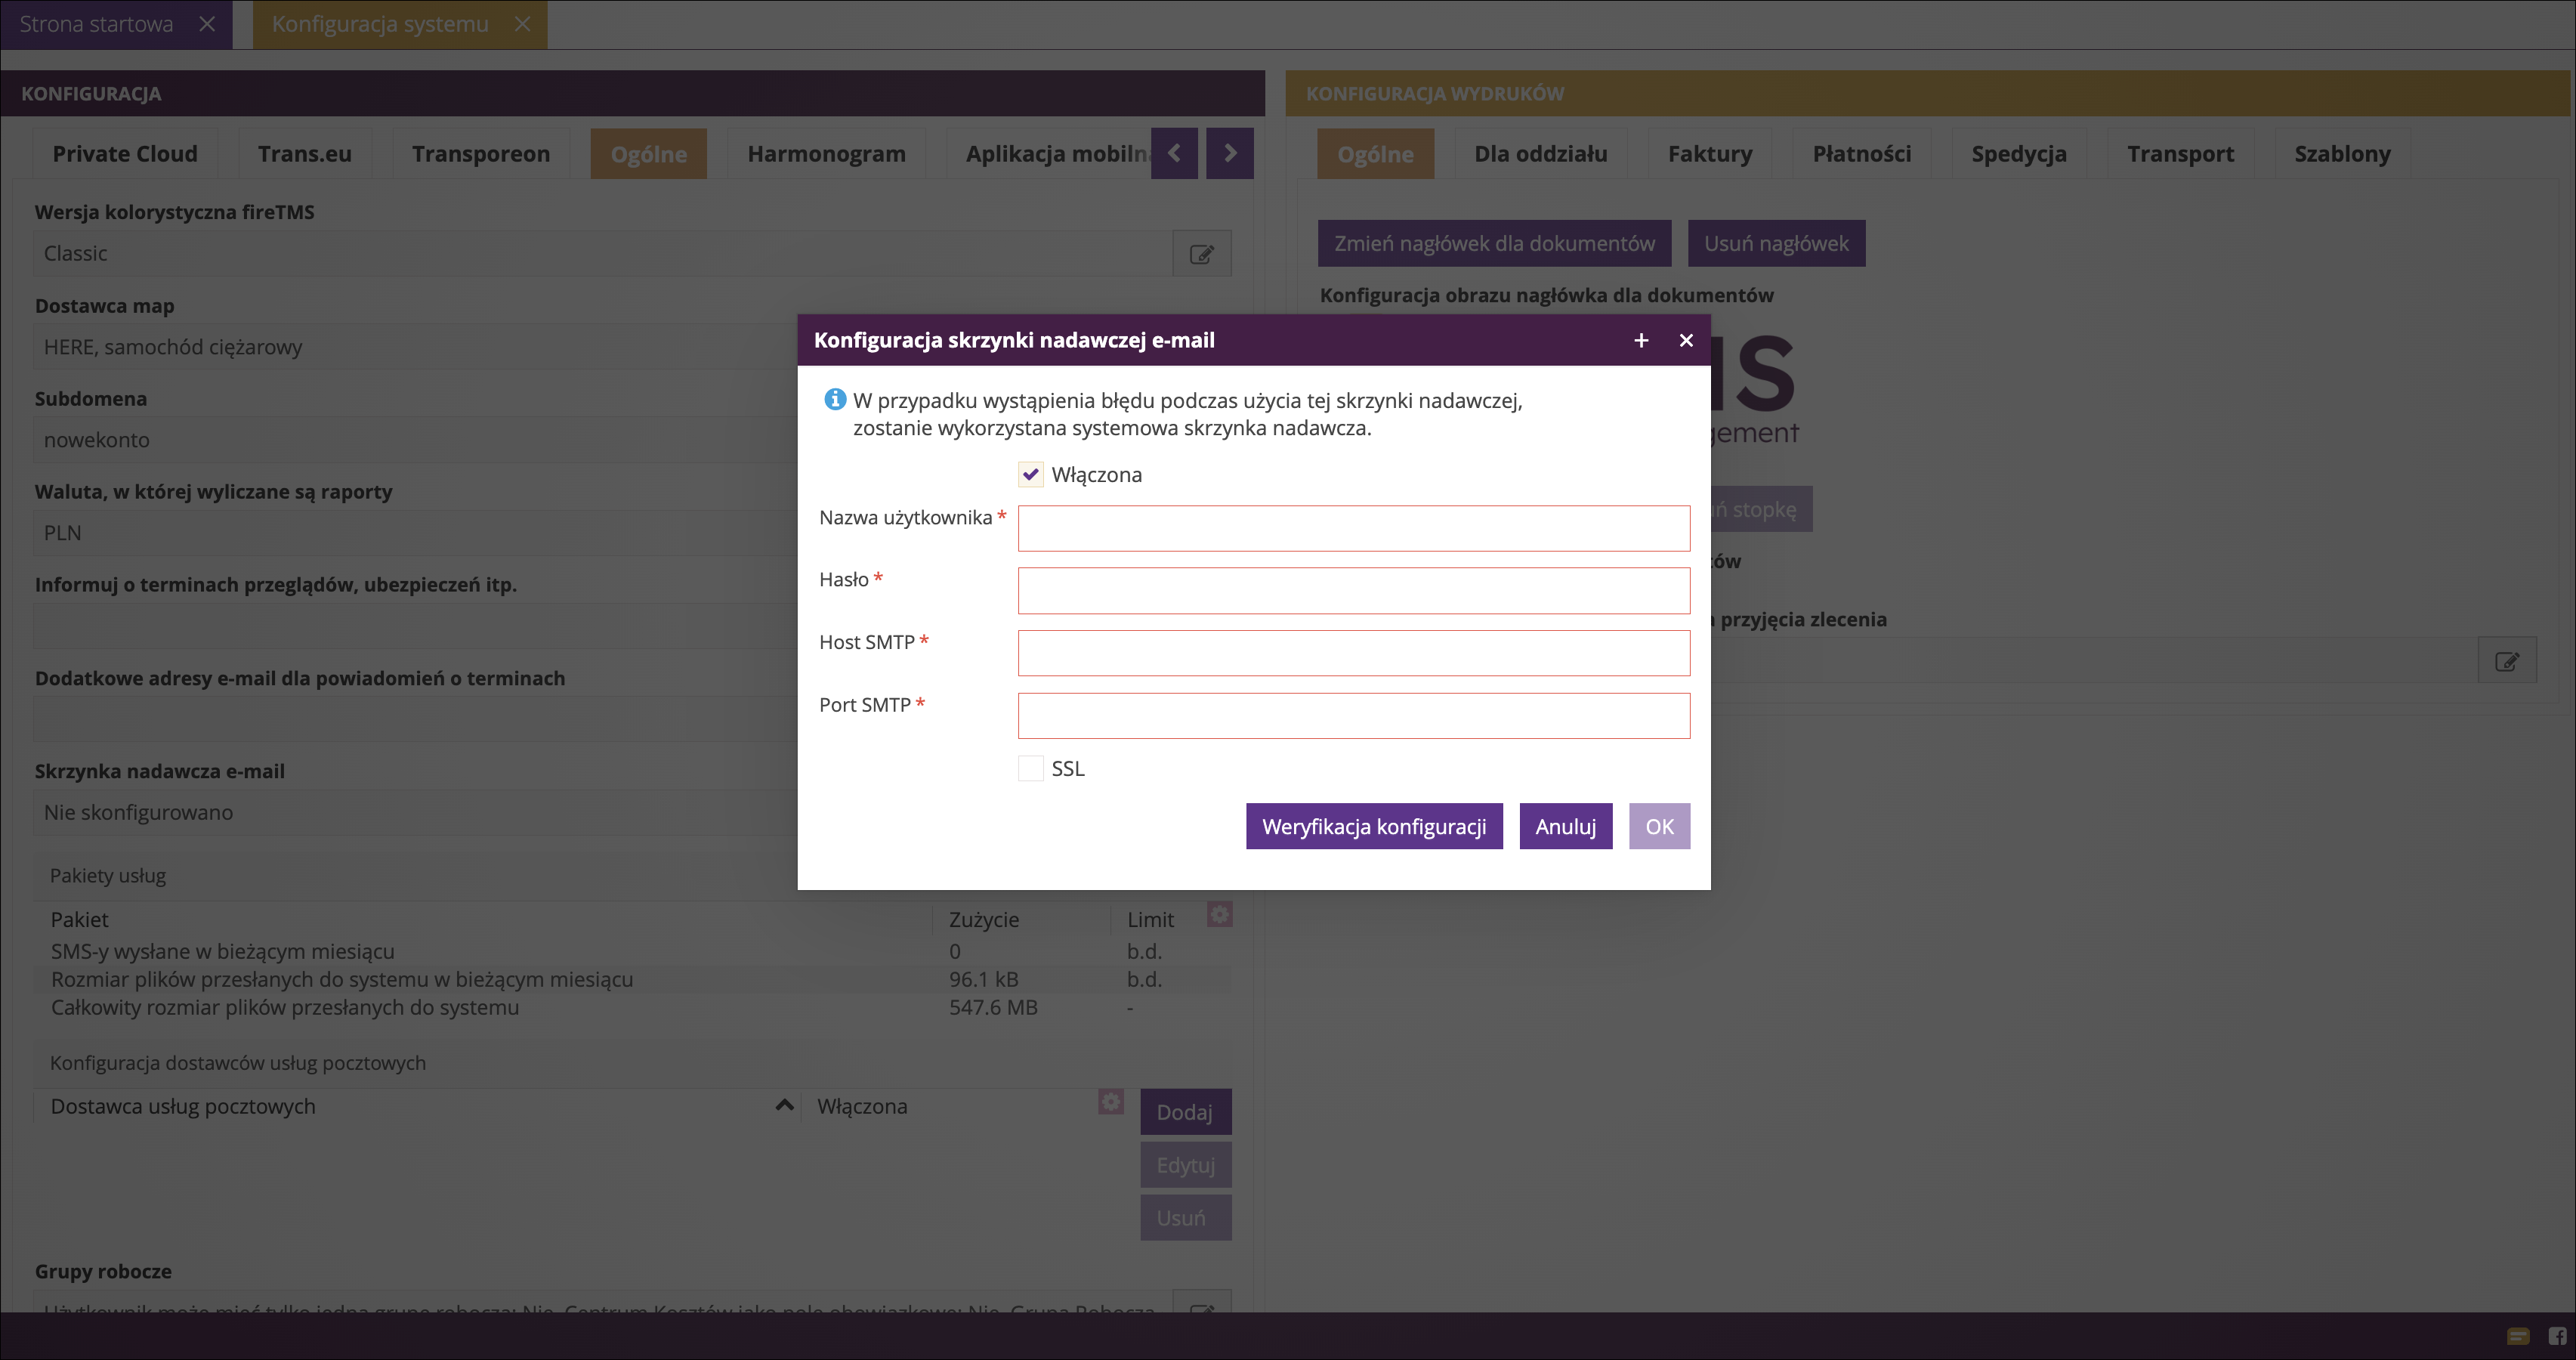Click the nowekonto subdomain field

pos(415,440)
